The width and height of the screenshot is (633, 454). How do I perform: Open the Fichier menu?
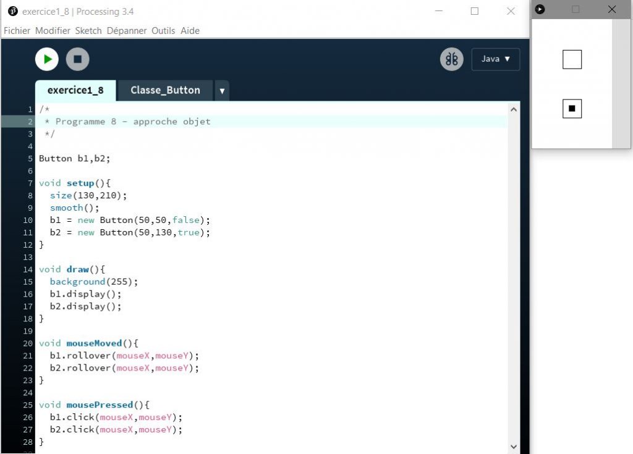17,30
